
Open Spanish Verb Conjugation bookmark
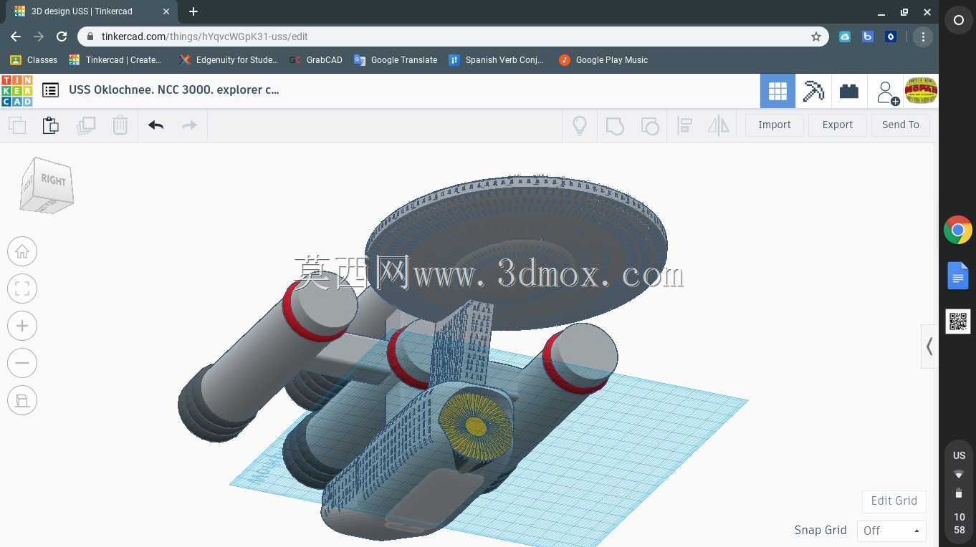click(496, 60)
